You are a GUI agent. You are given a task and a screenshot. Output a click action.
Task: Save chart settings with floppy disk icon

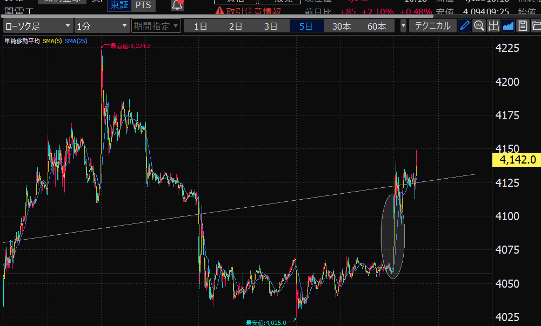(523, 26)
